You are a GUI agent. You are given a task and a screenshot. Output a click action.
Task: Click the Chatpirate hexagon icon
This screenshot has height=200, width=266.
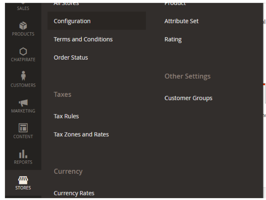click(x=23, y=51)
